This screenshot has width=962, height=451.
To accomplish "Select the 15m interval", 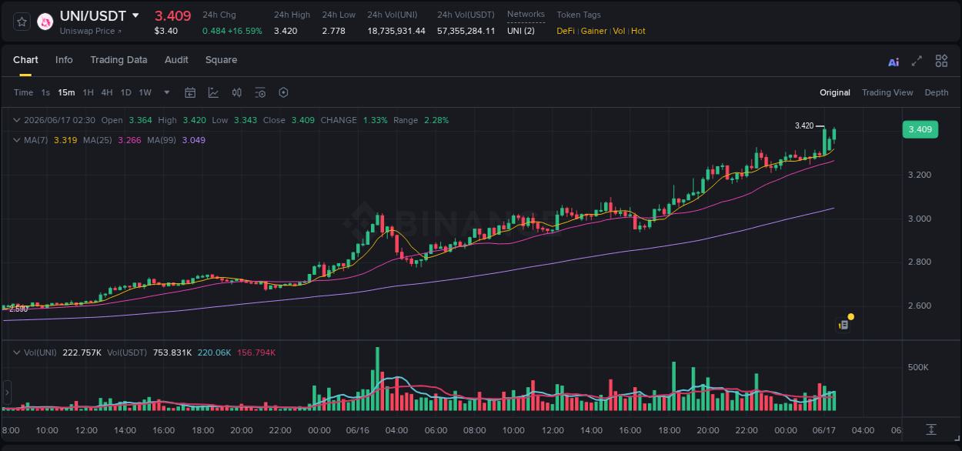I will tap(66, 92).
